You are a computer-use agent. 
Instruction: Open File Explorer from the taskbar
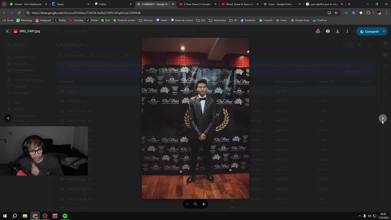click(25, 216)
